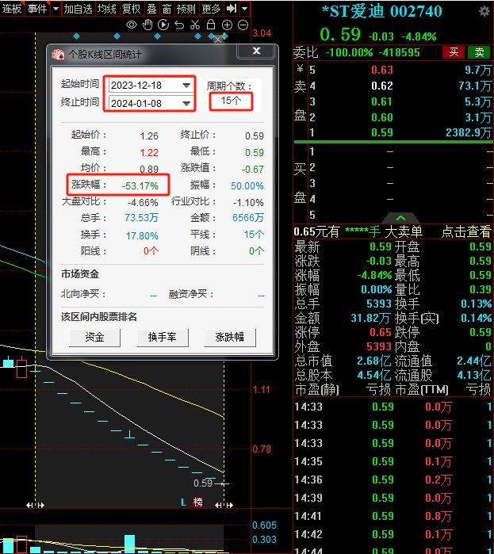Screen dimensions: 494x554
Task: Toggle the eye visibility icon above the chart
Action: pyautogui.click(x=132, y=25)
